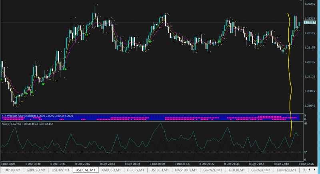Viewport: 320px width, 174px height.
Task: Click the 1.28075 price scale value
Action: coord(310,91)
